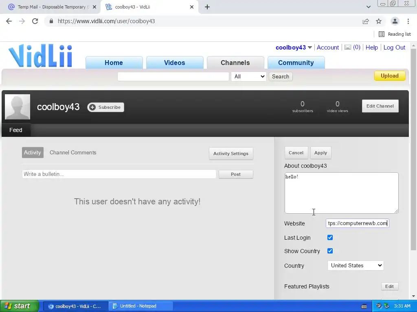This screenshot has width=417, height=312.
Task: Click the page vertical scrollbar
Action: [x=413, y=149]
